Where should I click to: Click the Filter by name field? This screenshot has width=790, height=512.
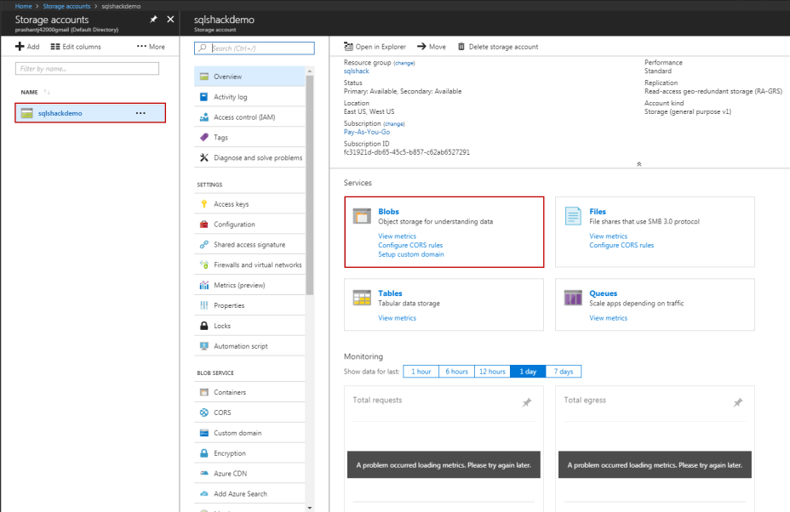[88, 68]
